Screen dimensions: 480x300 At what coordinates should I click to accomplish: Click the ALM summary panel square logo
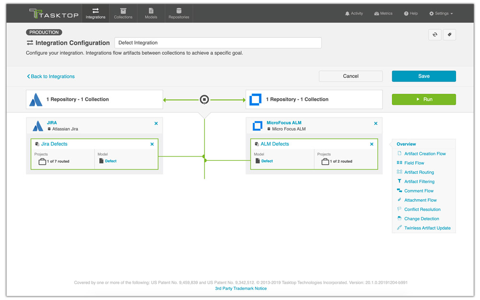[x=255, y=99]
